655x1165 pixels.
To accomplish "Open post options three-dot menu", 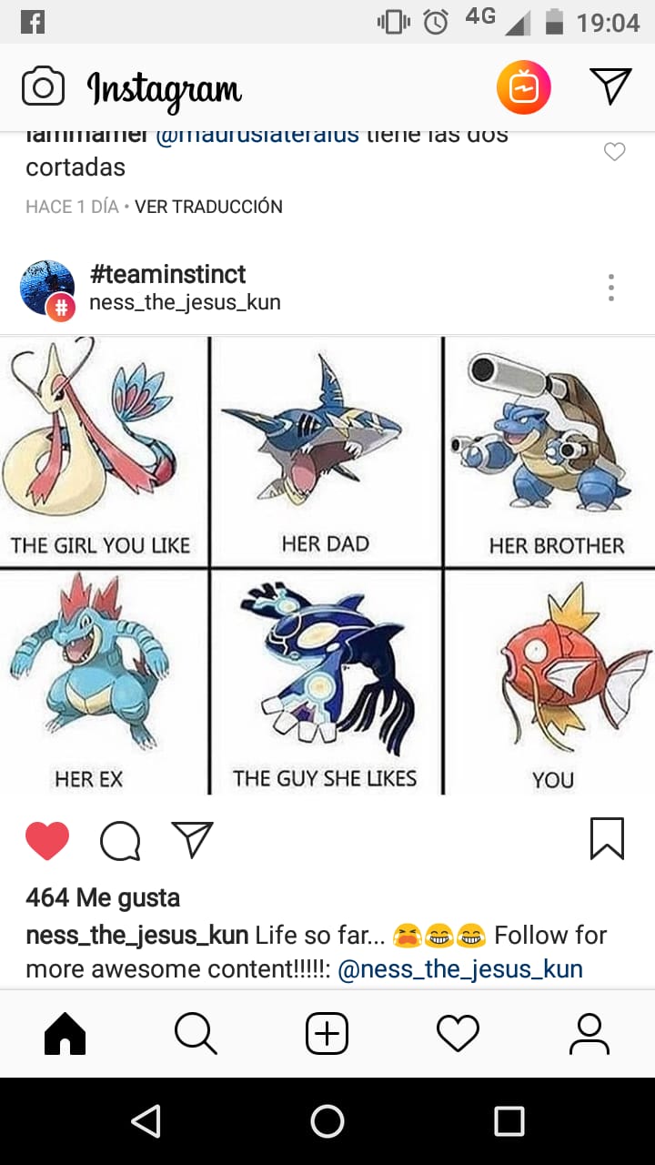I will click(x=611, y=288).
